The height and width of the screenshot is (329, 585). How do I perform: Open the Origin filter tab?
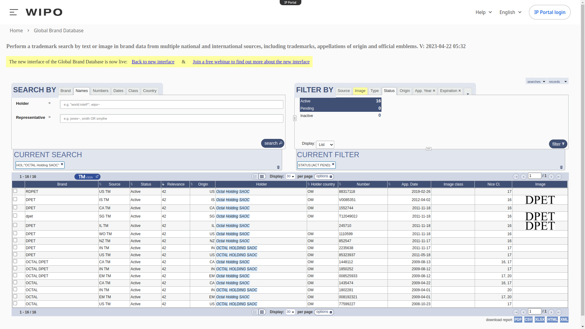click(405, 91)
